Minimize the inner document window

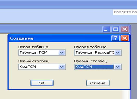(106, 29)
